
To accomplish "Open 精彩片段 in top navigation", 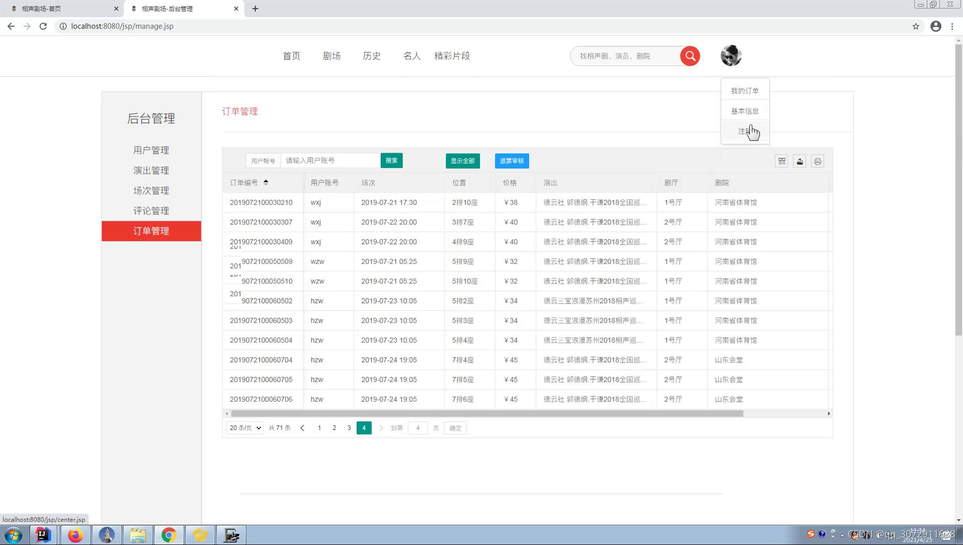I will point(452,56).
